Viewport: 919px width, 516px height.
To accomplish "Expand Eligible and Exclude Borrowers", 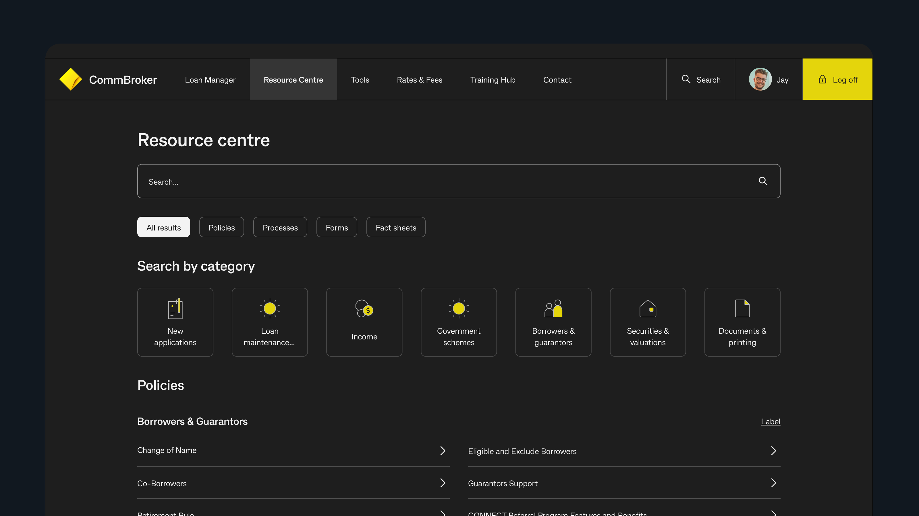I will coord(773,450).
